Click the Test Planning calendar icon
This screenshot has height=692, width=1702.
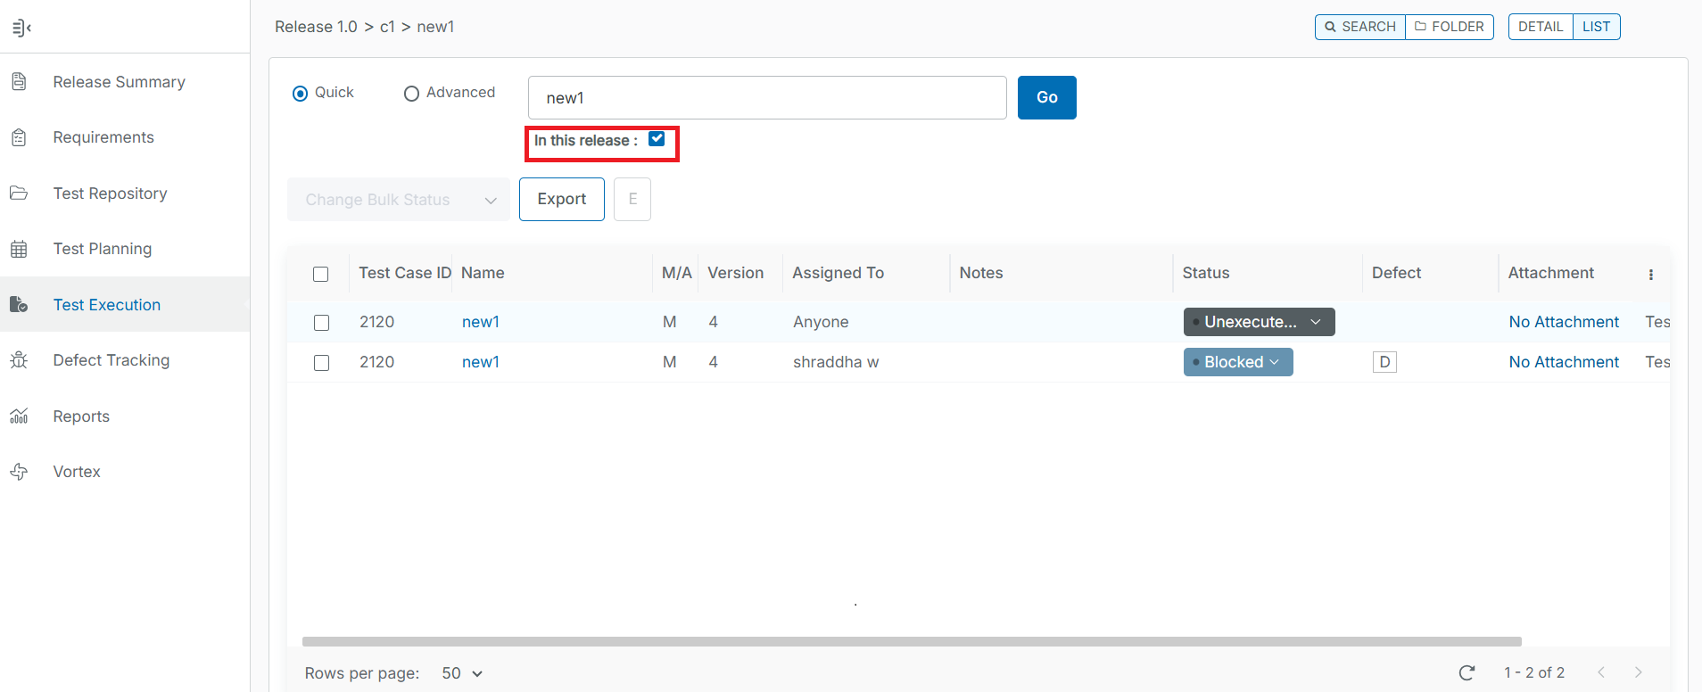click(19, 249)
